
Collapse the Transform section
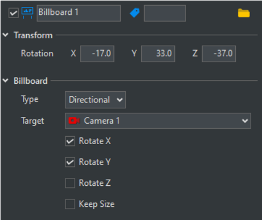[x=6, y=35]
